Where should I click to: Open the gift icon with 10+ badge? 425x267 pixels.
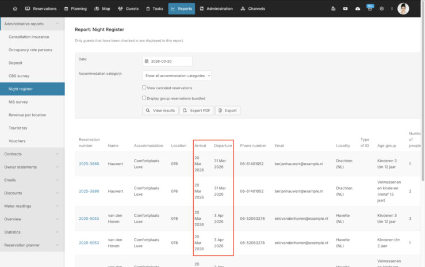click(x=370, y=8)
